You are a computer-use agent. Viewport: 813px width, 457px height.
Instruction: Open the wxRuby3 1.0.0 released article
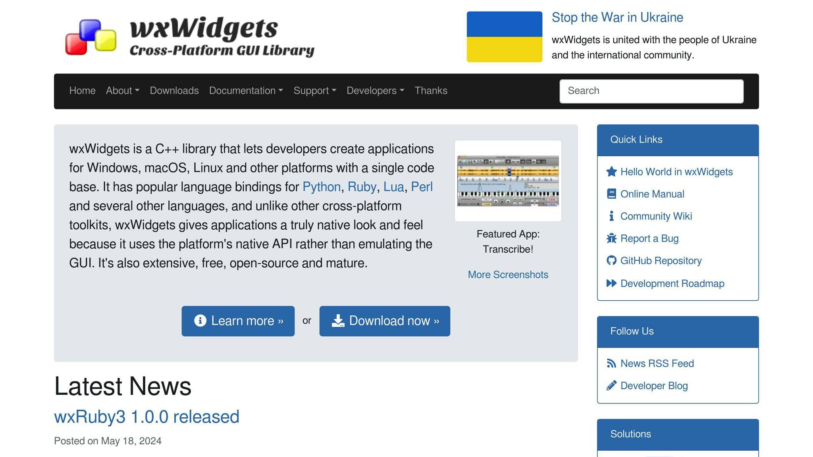(x=146, y=417)
